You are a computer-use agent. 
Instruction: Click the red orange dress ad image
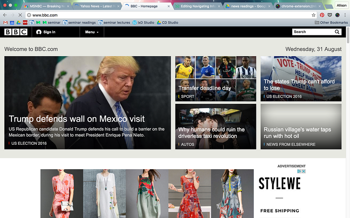tap(190, 194)
